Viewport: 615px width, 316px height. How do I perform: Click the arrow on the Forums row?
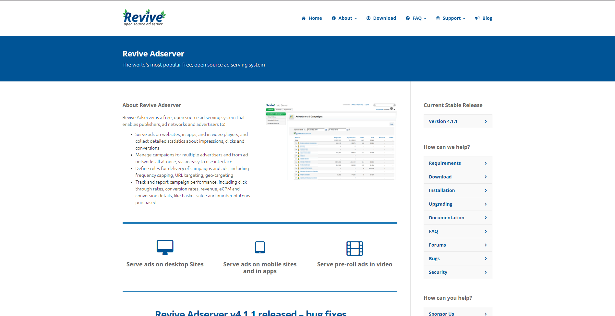coord(486,245)
